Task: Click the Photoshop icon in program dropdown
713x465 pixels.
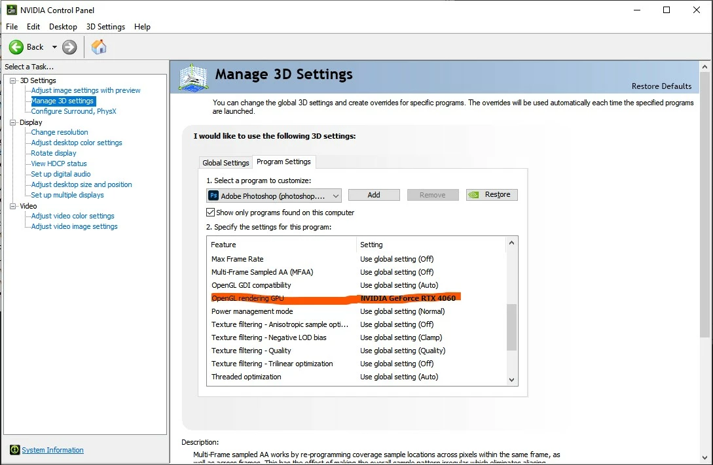Action: click(x=213, y=196)
